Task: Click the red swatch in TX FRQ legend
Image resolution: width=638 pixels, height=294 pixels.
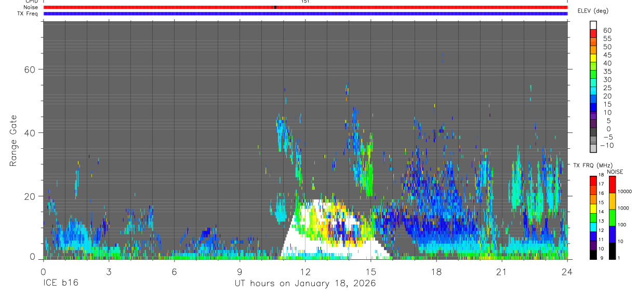Action: [x=593, y=180]
